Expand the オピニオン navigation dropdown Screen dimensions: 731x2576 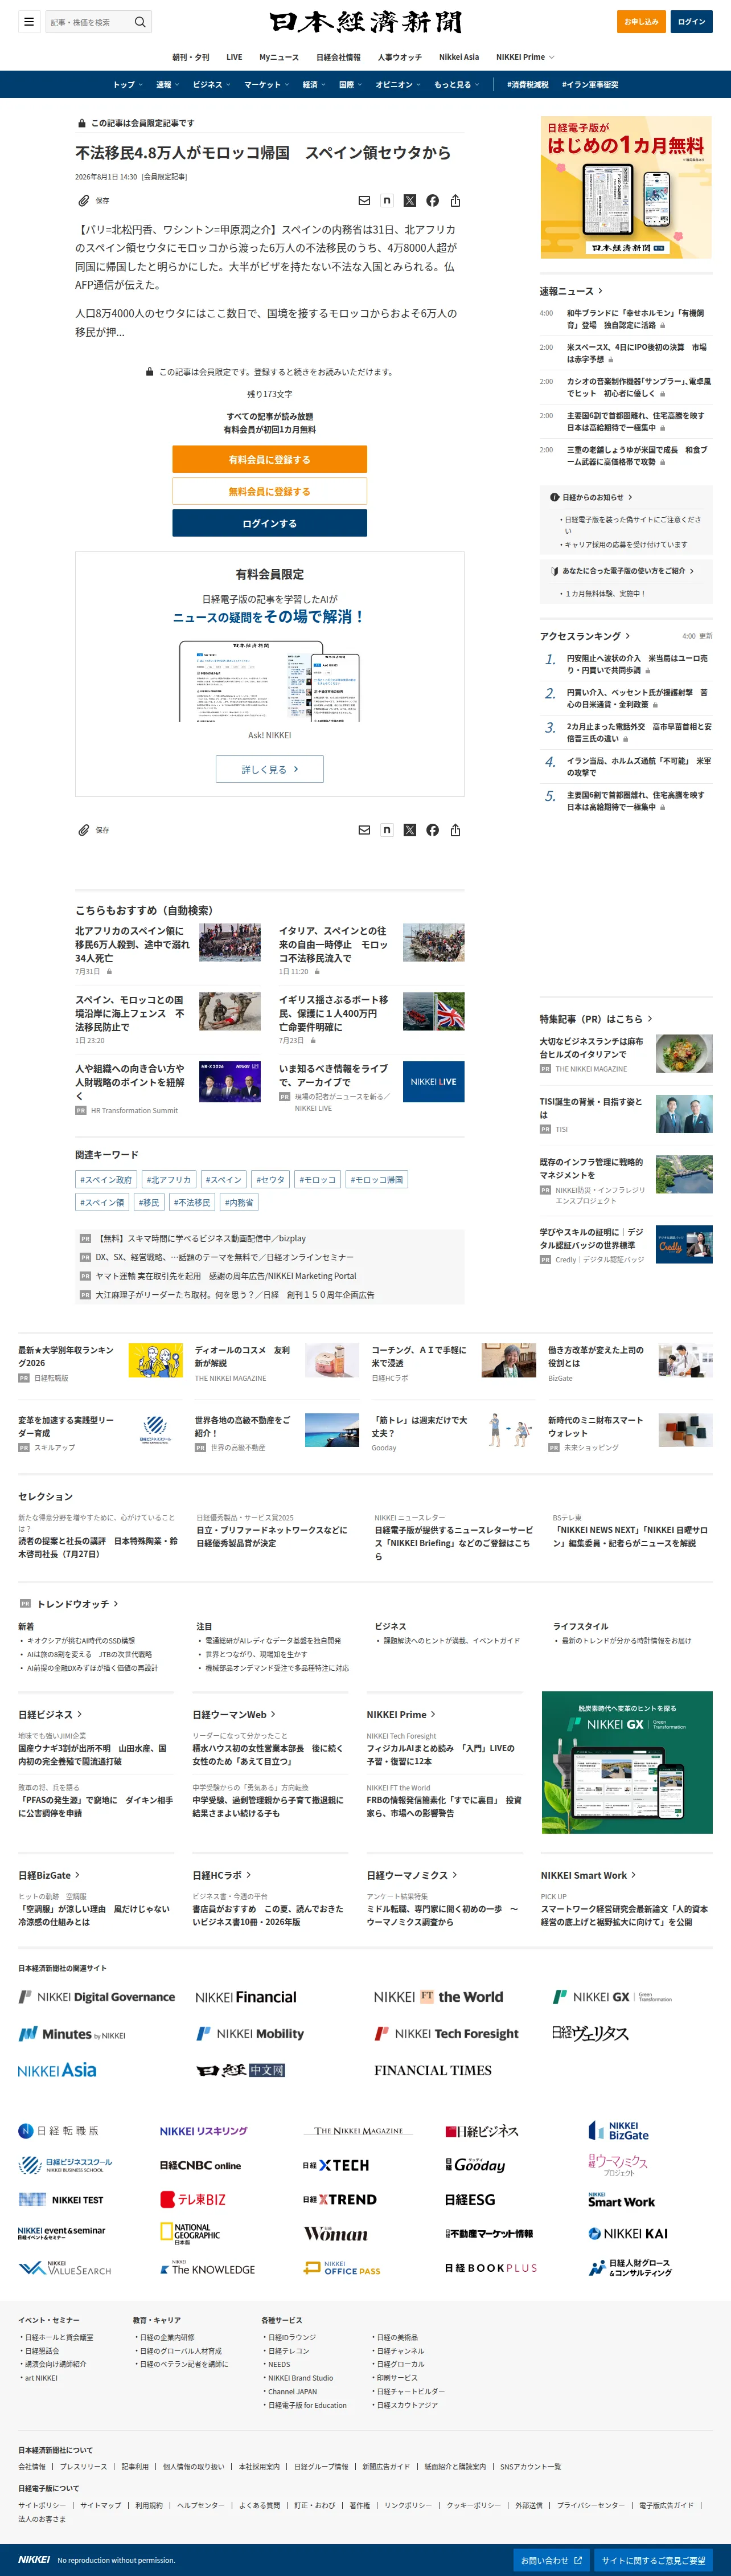coord(398,85)
